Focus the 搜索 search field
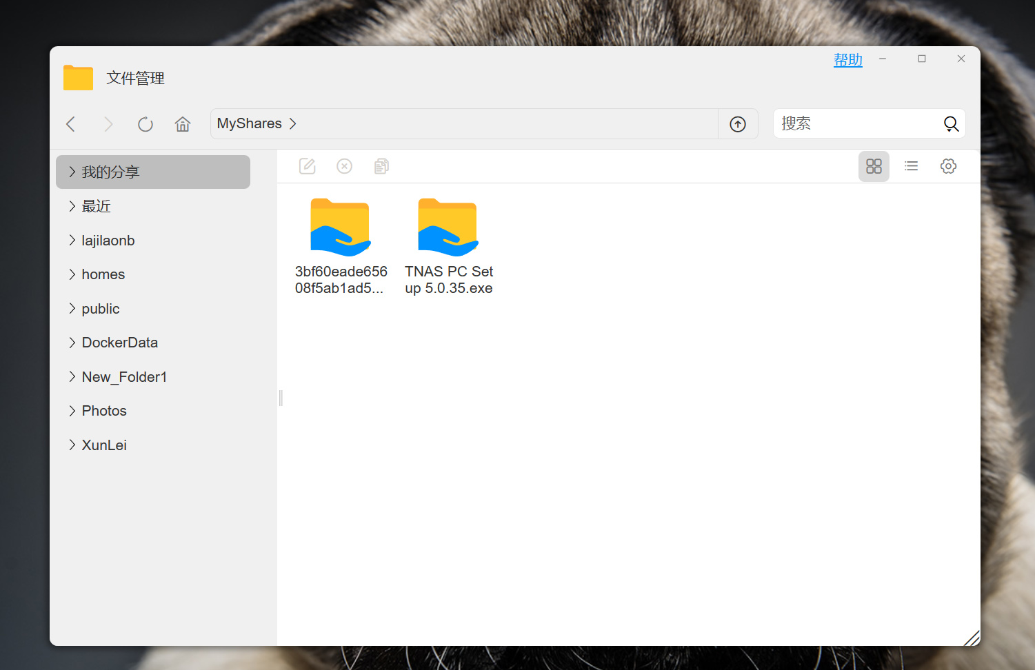The width and height of the screenshot is (1035, 670). pos(857,124)
